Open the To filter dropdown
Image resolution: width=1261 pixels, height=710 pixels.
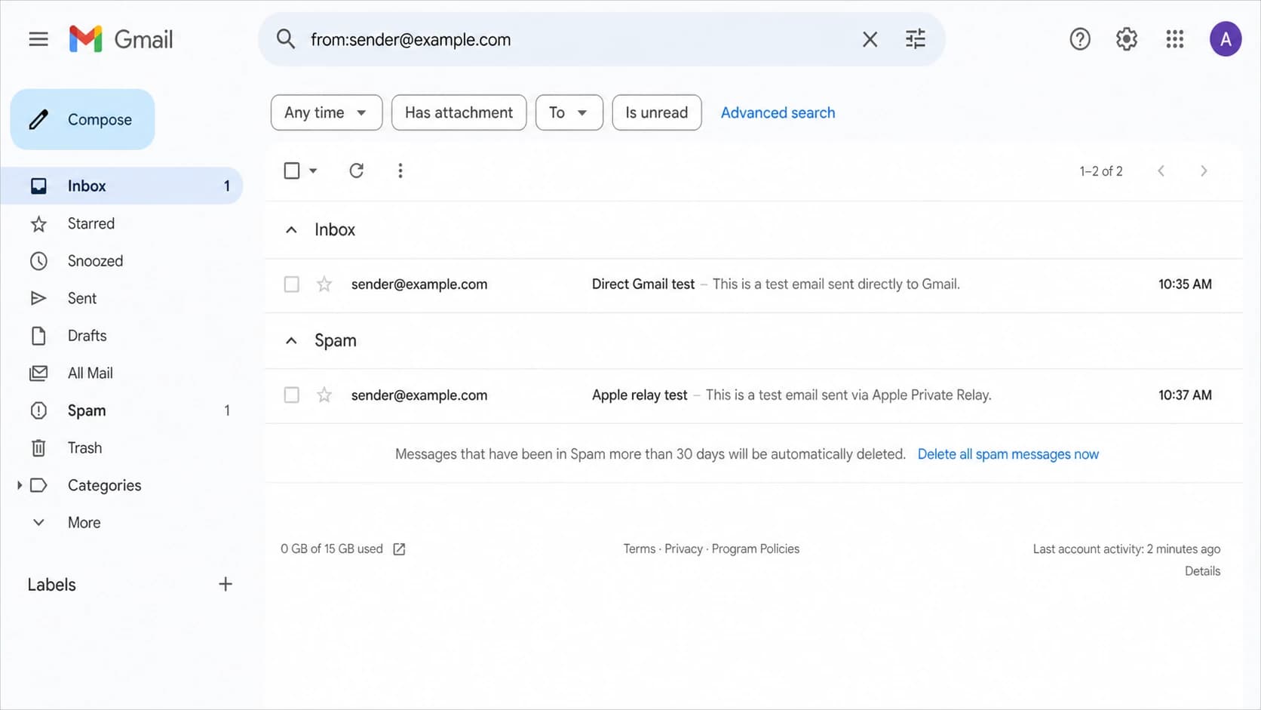569,112
